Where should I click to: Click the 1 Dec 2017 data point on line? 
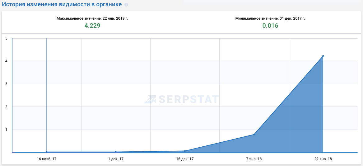[116, 152]
